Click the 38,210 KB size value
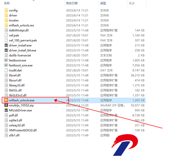Image resolution: width=188 pixels, height=158 pixels. tap(138, 75)
